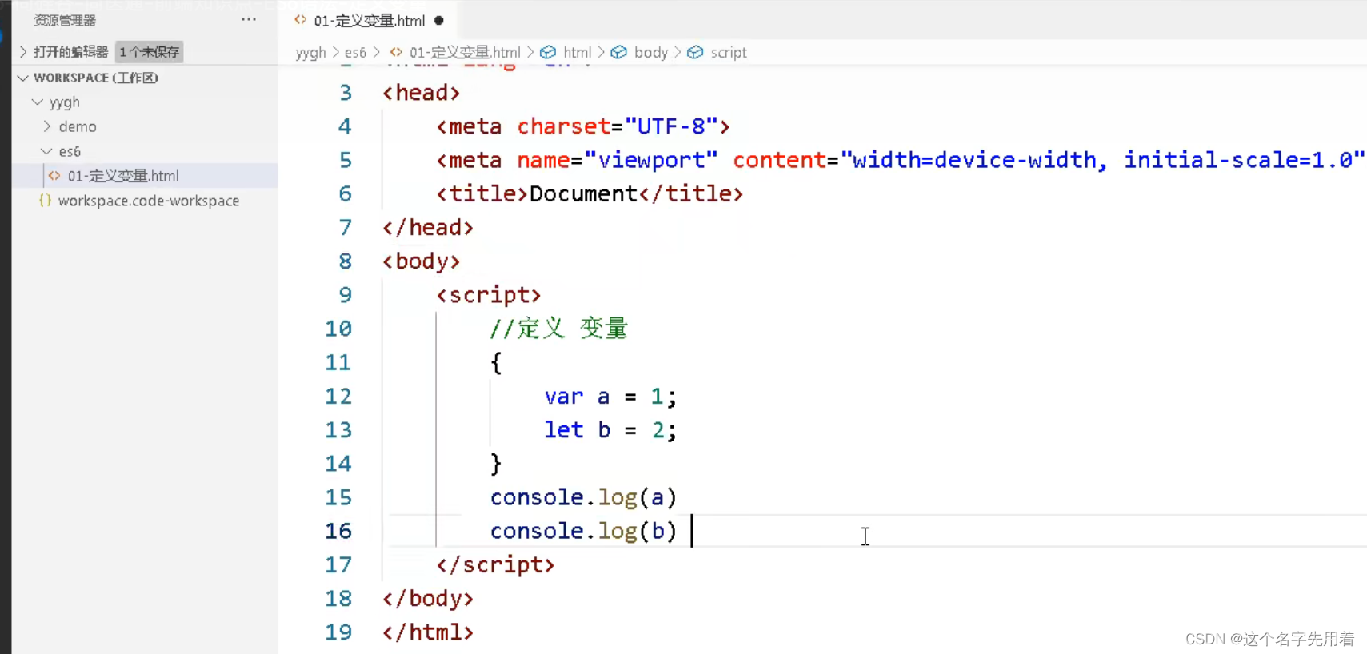Click the viewport meta tag line
The image size is (1367, 654).
pos(901,160)
